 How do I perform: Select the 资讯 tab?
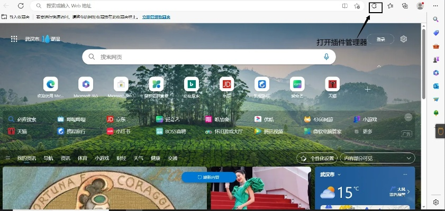[x=65, y=158]
